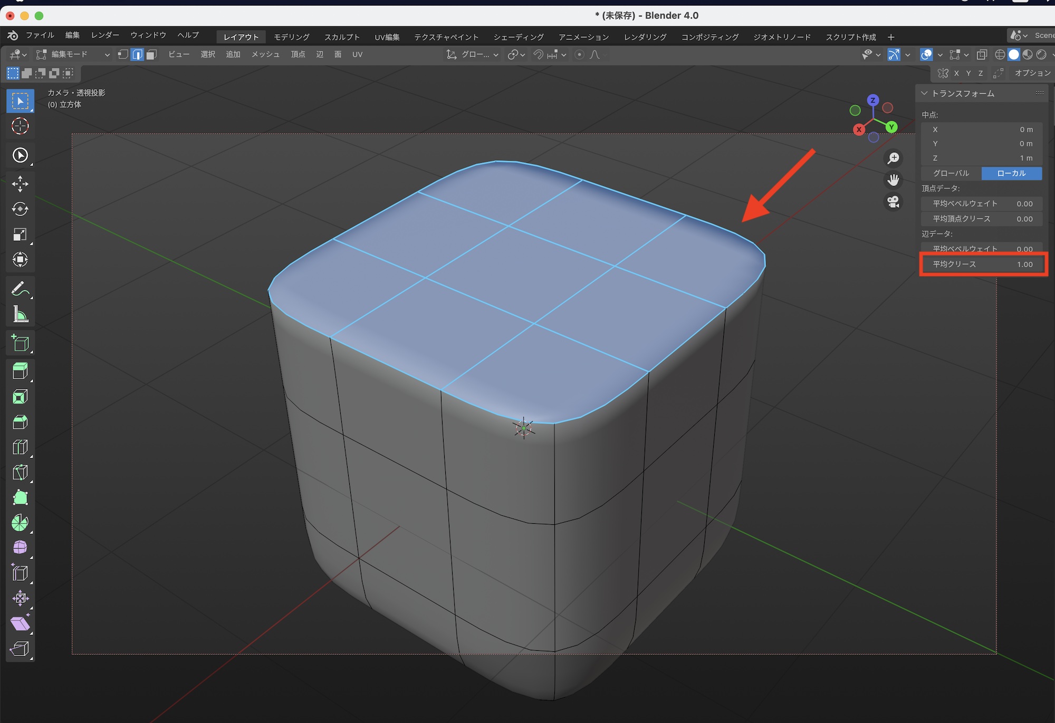Switch orientation to グローバル
1055x723 pixels.
pyautogui.click(x=951, y=173)
